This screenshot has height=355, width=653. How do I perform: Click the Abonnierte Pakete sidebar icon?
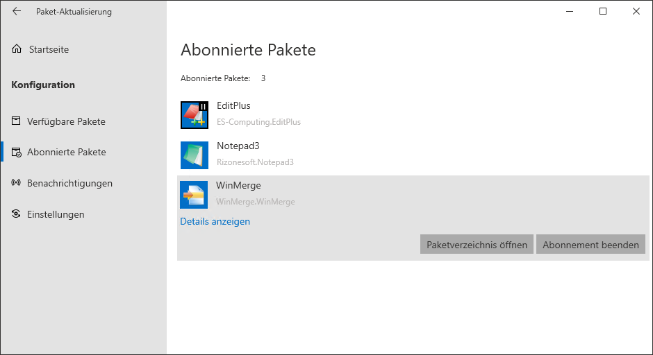17,152
